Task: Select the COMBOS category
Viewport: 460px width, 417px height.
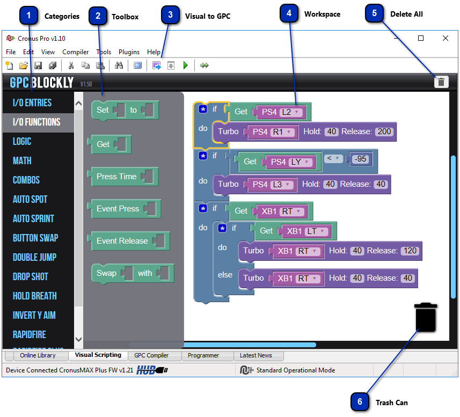Action: point(38,180)
